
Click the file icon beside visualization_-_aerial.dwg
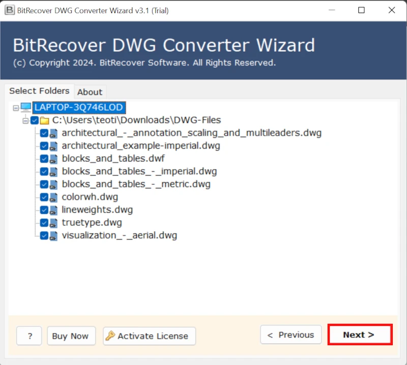pos(53,235)
